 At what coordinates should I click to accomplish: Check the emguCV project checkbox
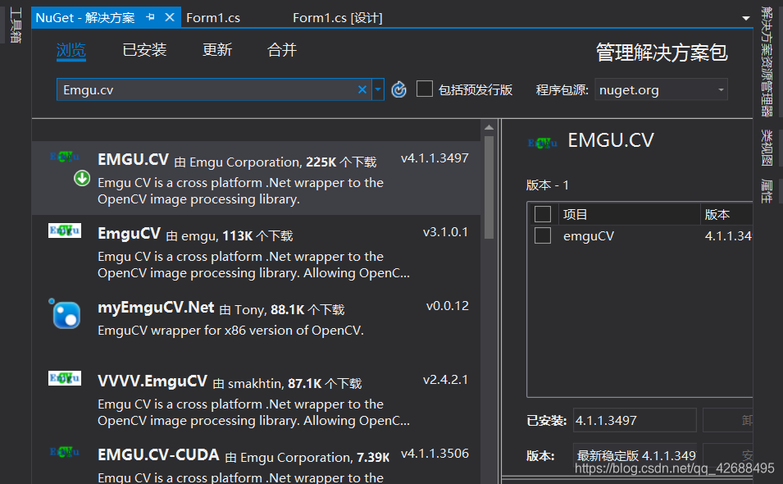click(x=543, y=235)
